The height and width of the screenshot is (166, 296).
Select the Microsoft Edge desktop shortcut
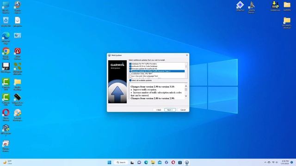click(x=6, y=38)
